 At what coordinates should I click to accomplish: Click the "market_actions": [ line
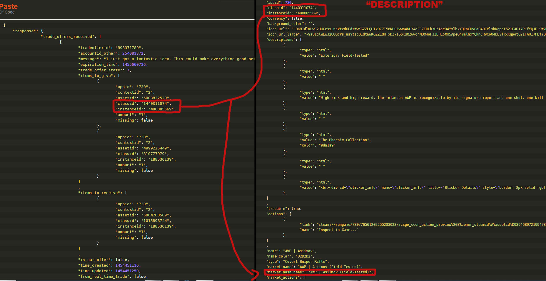(x=286, y=277)
